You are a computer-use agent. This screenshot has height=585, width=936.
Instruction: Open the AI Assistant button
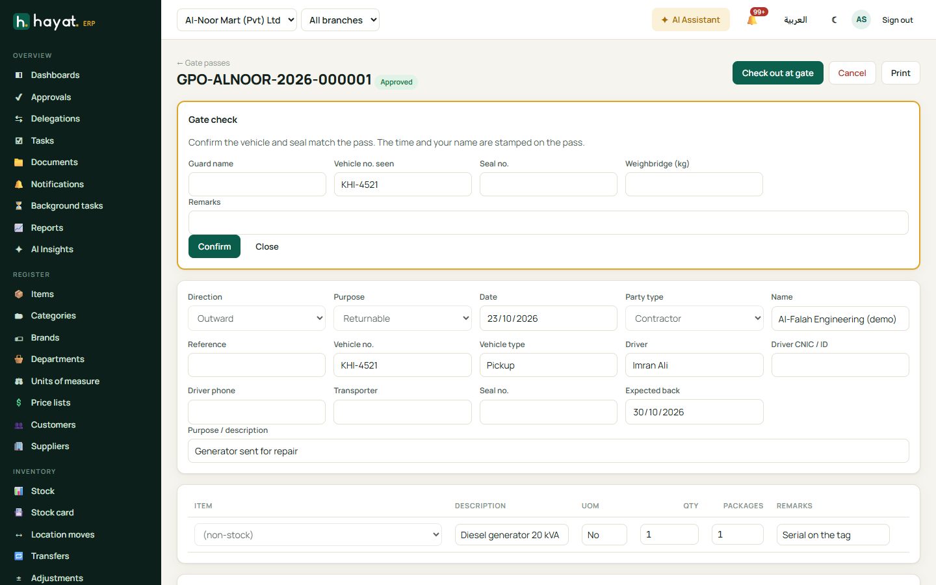point(691,20)
